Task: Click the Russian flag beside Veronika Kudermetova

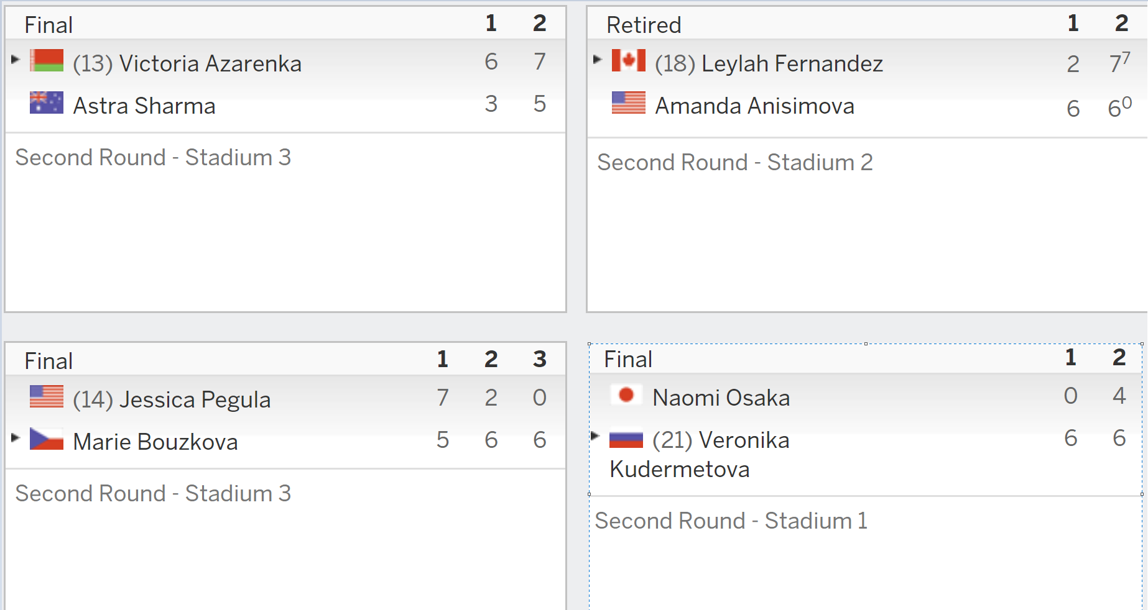Action: click(x=626, y=440)
